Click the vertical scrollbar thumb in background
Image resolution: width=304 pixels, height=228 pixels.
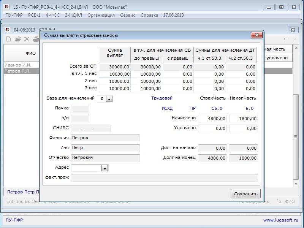(x=296, y=137)
